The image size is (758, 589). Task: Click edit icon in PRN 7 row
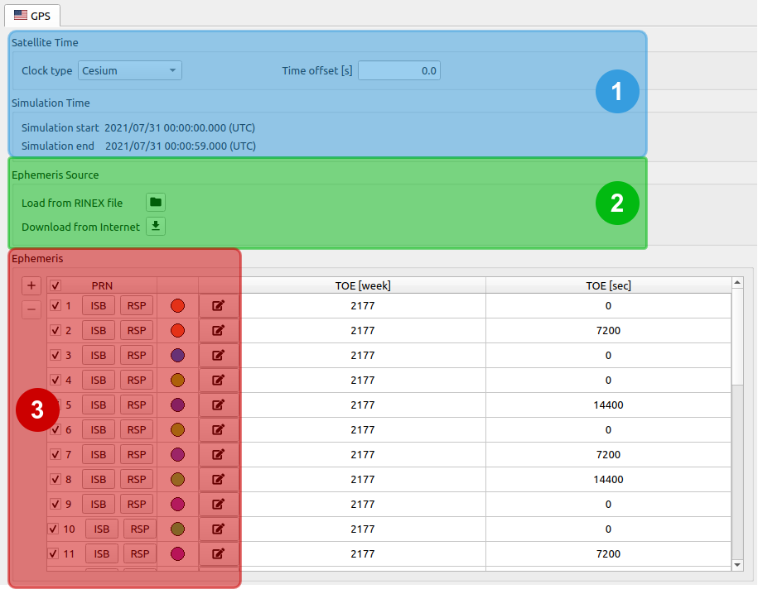point(219,455)
